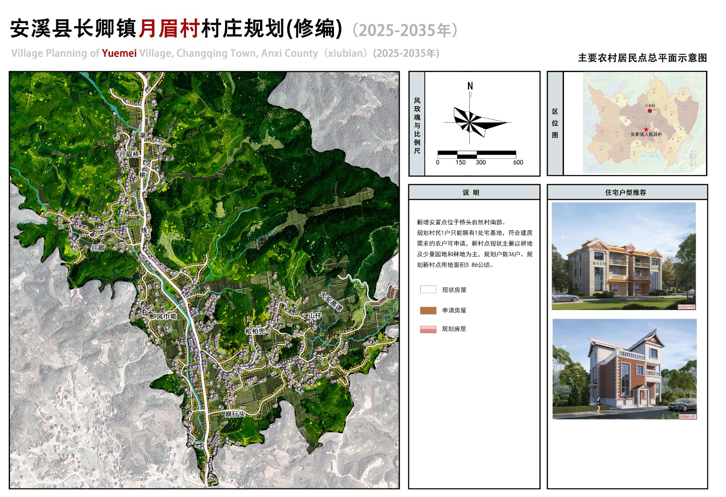Image resolution: width=726 pixels, height=497 pixels.
Task: Click the N north indicator label
Action: coord(470,86)
